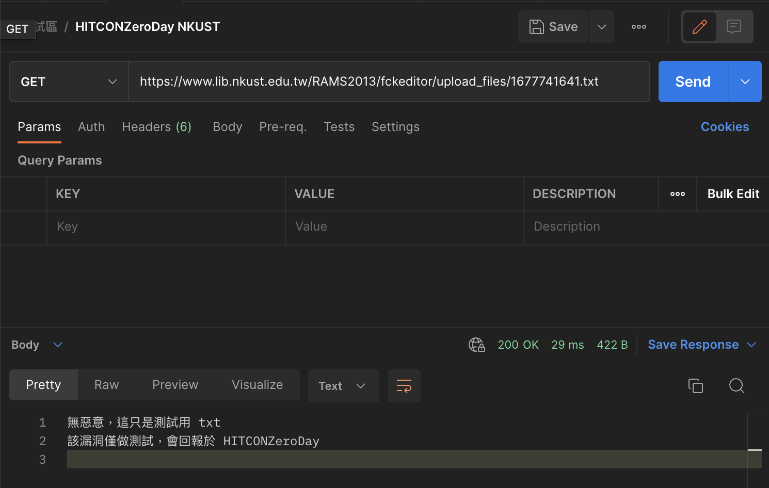This screenshot has width=769, height=488.
Task: Click the GET tab label at top-left
Action: point(18,29)
